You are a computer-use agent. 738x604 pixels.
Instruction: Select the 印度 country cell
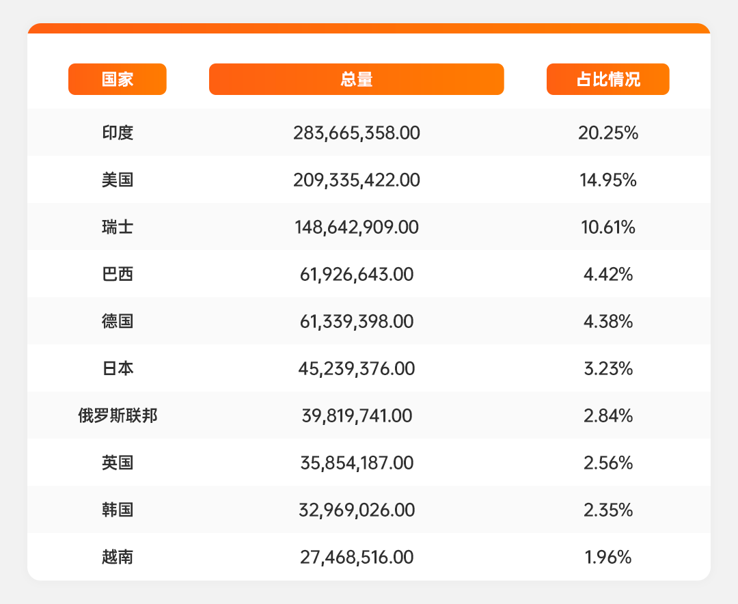(117, 133)
